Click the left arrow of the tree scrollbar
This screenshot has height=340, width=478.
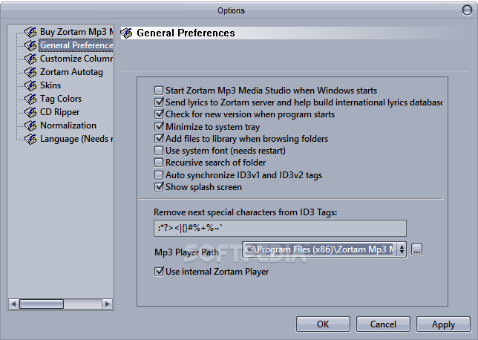point(13,304)
